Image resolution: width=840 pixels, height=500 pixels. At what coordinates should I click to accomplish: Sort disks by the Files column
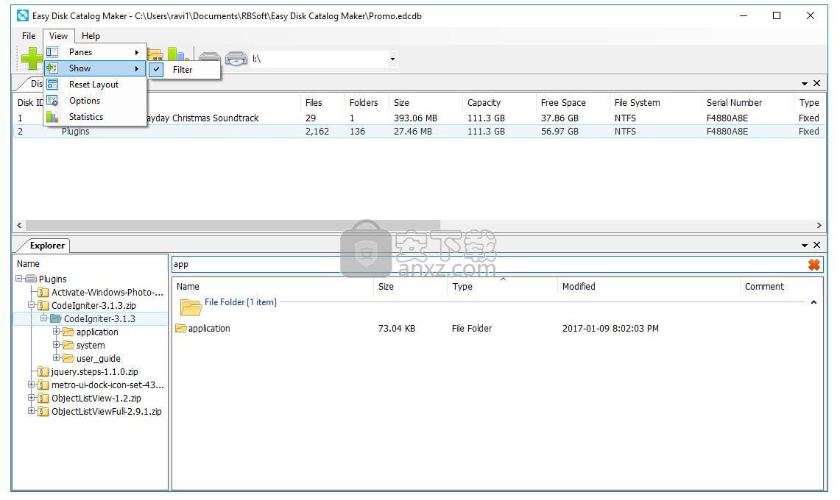[322, 102]
